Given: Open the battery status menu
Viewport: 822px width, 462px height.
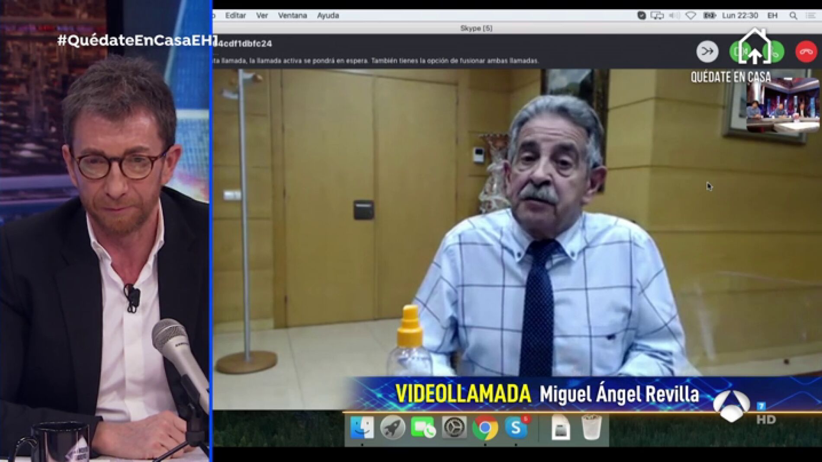Looking at the screenshot, I should pyautogui.click(x=709, y=16).
